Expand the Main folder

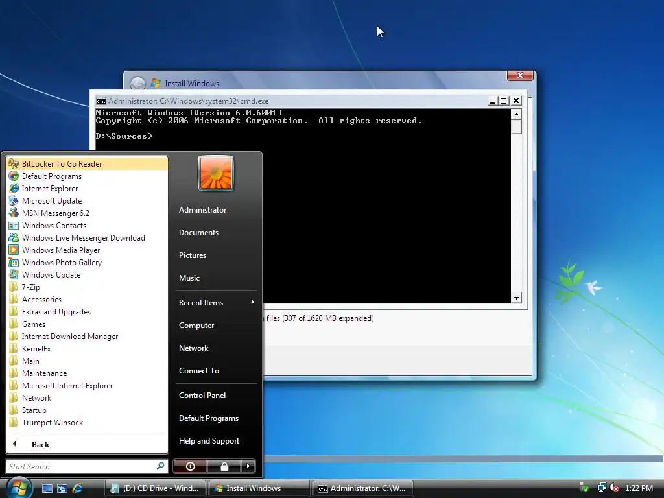(x=87, y=361)
